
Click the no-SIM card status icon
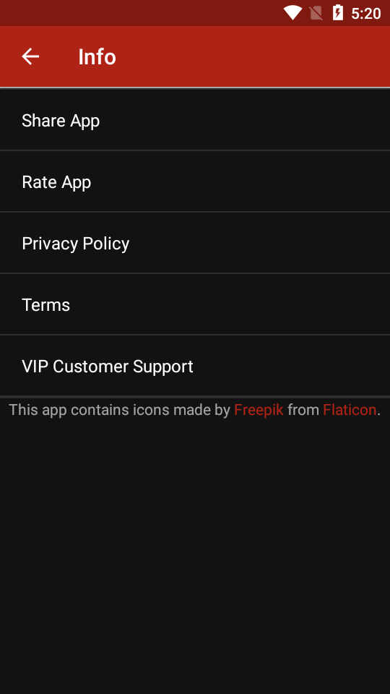coord(316,13)
